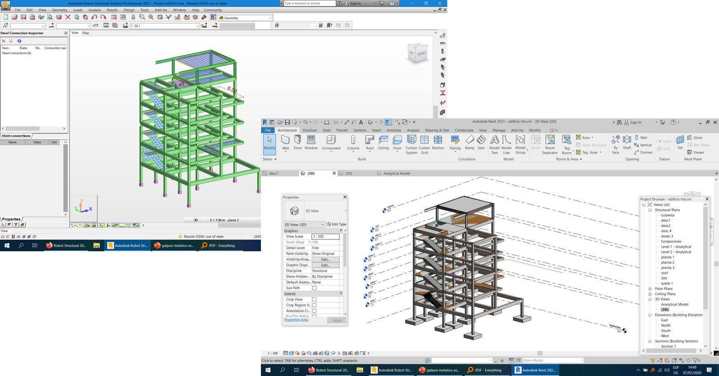The height and width of the screenshot is (376, 719).
Task: Toggle the Sun Path checkbox
Action: tap(314, 288)
